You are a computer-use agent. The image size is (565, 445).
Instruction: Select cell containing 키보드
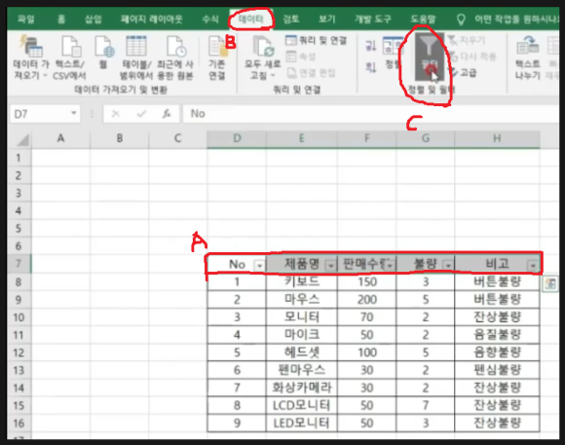click(302, 281)
